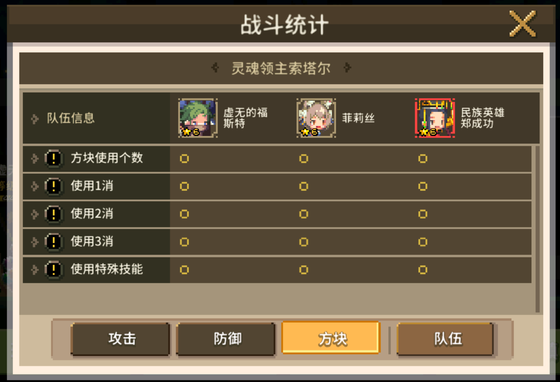Click the 灵魂领主索塔尔 boss title
This screenshot has height=382, width=560.
pos(281,68)
